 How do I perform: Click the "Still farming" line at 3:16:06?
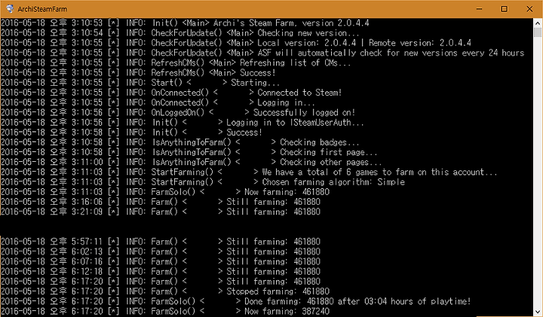[x=161, y=203]
